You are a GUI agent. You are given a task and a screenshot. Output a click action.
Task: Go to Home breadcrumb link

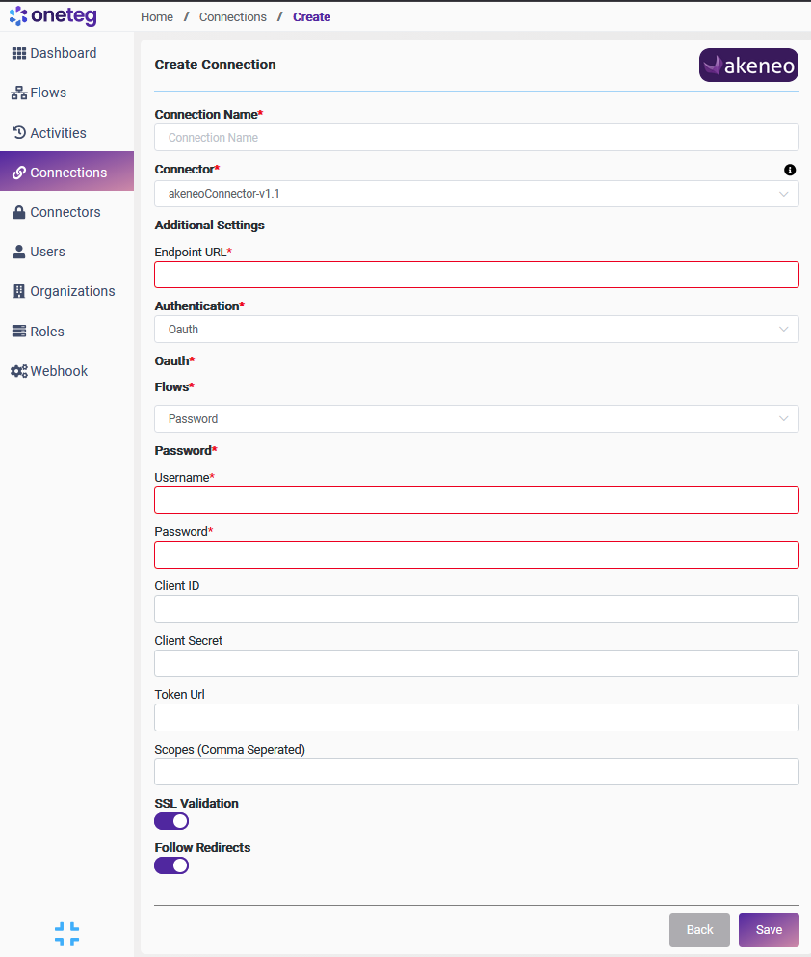(157, 17)
